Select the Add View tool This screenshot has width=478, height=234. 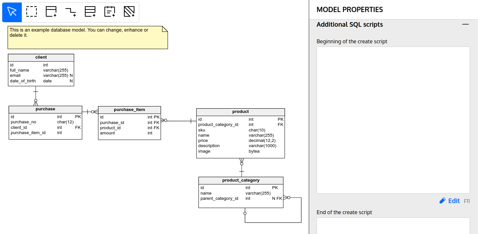(x=90, y=12)
